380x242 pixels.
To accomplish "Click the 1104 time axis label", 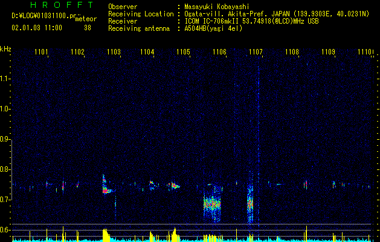I will pos(147,51).
